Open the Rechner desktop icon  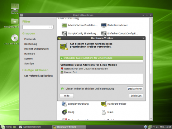point(15,8)
